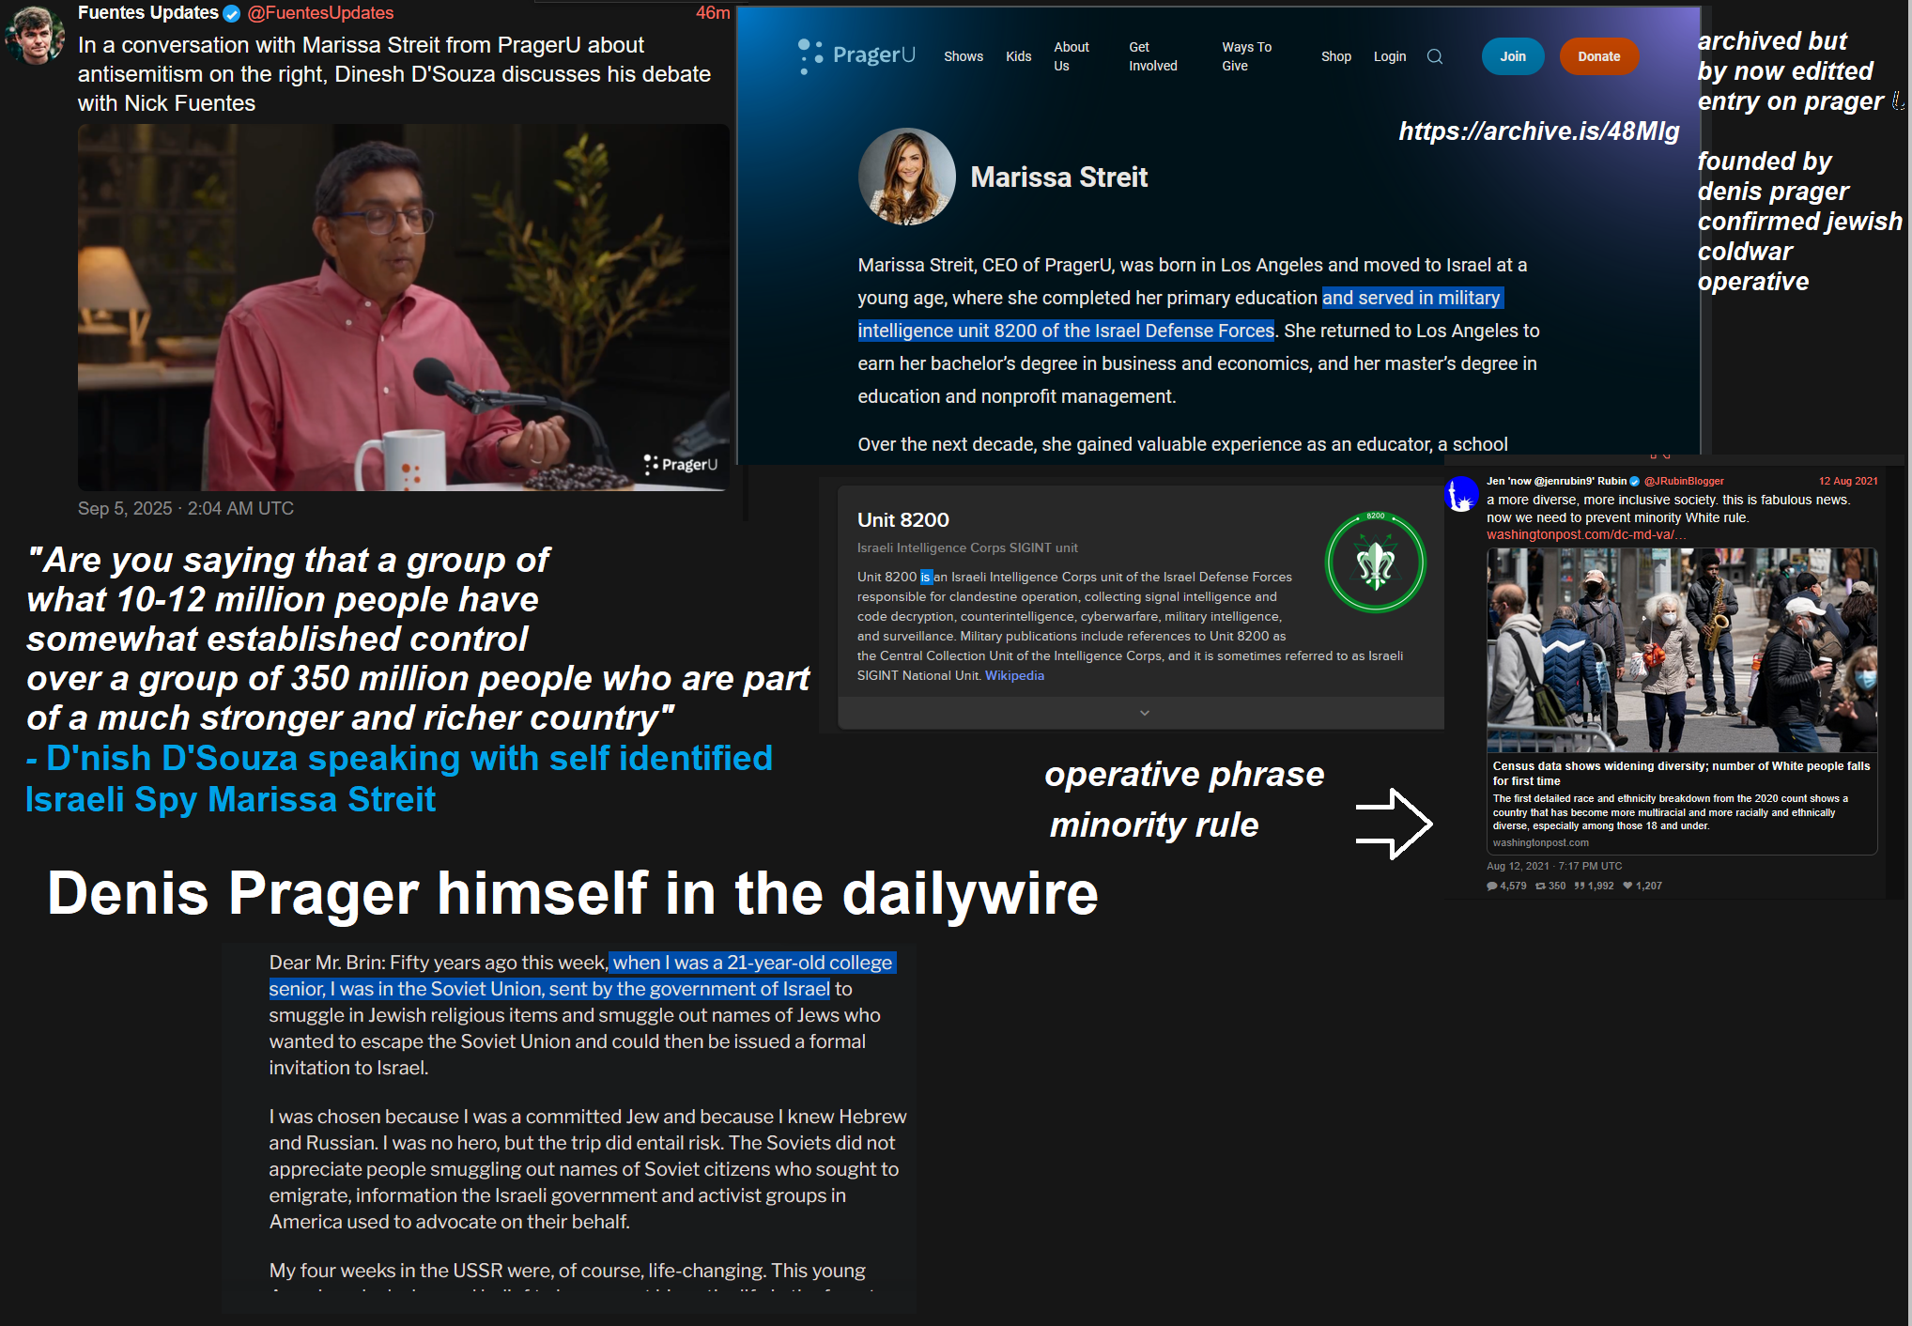1912x1326 pixels.
Task: Click Fuentes Updates verified badge
Action: [231, 13]
